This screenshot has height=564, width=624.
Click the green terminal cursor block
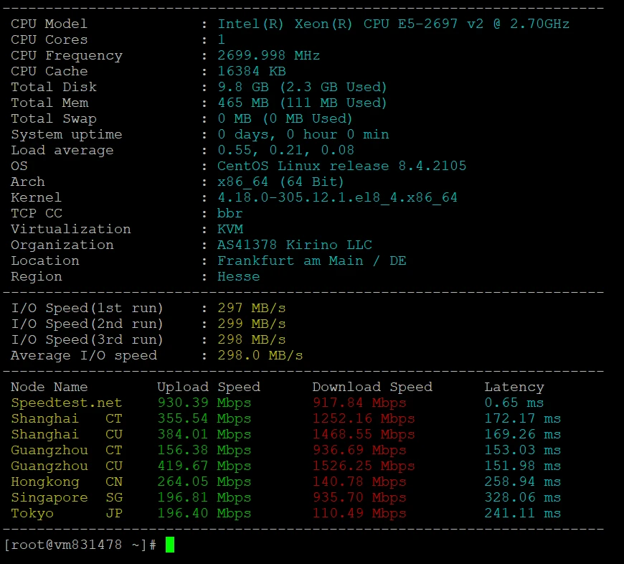170,545
